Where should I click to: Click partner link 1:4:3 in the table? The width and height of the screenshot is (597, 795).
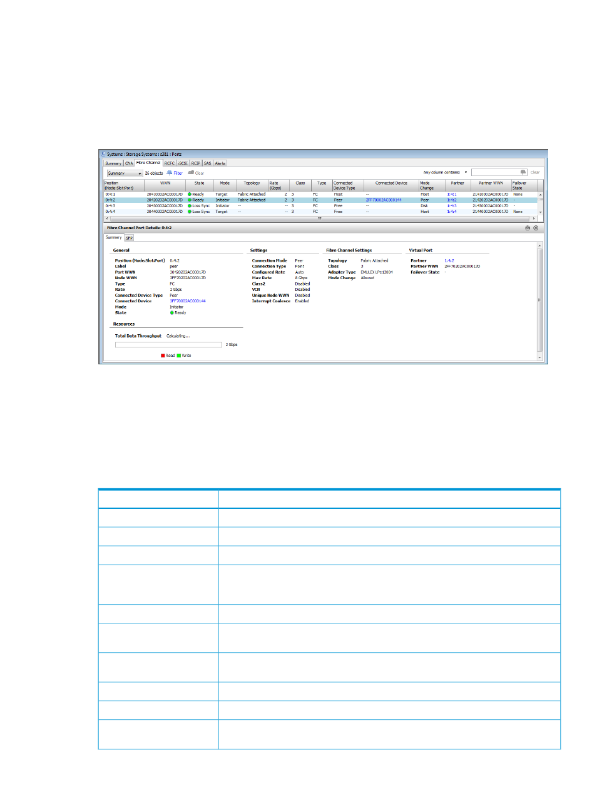coord(452,206)
